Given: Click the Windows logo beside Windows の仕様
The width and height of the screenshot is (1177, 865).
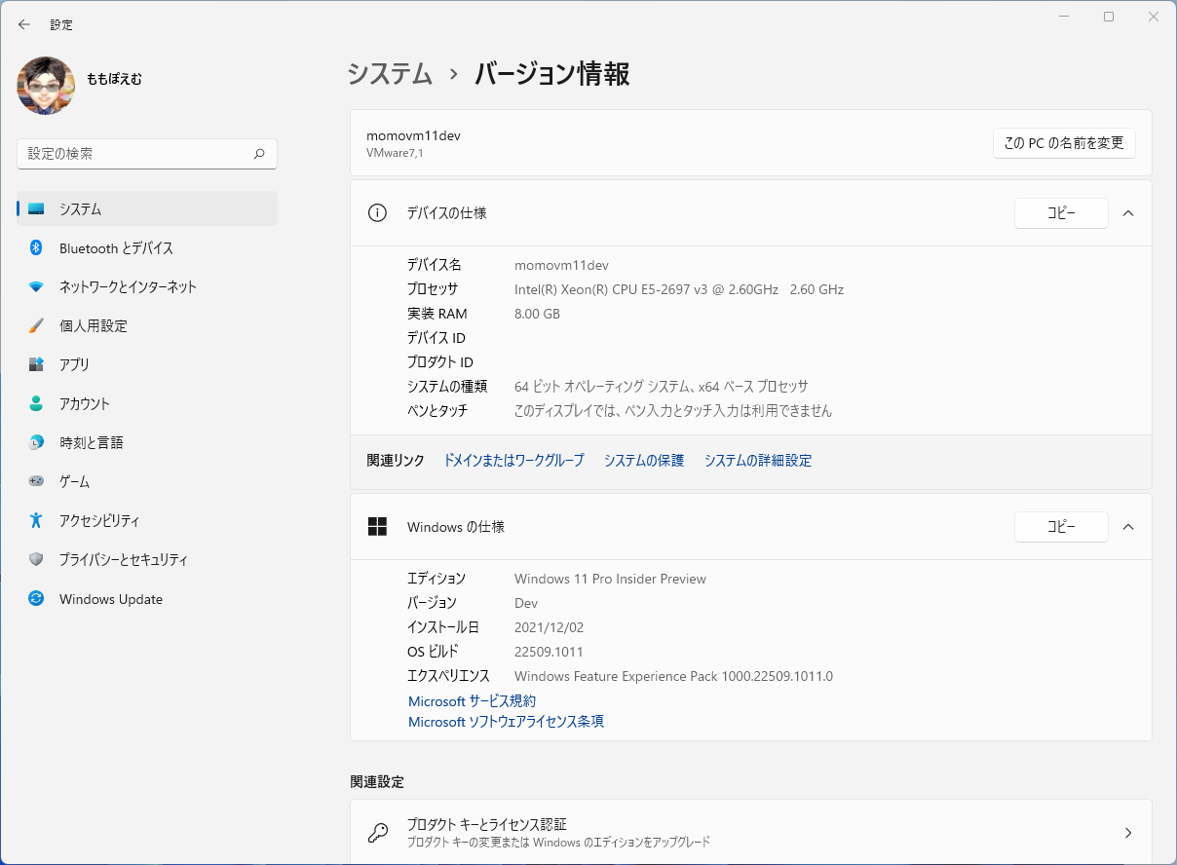Looking at the screenshot, I should point(377,527).
